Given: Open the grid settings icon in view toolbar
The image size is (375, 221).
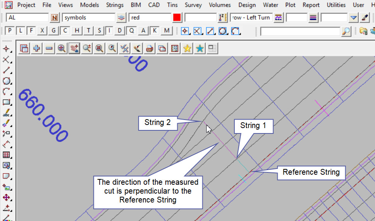Looking at the screenshot, I should pyautogui.click(x=175, y=49).
